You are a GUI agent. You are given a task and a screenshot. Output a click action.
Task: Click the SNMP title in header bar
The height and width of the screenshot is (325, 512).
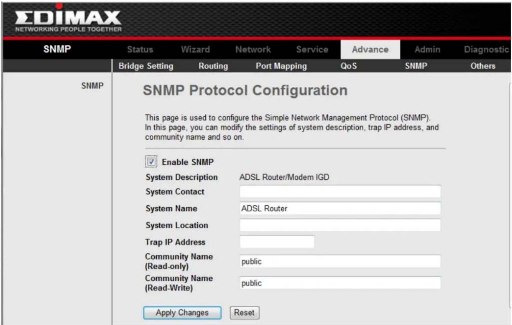click(x=57, y=49)
